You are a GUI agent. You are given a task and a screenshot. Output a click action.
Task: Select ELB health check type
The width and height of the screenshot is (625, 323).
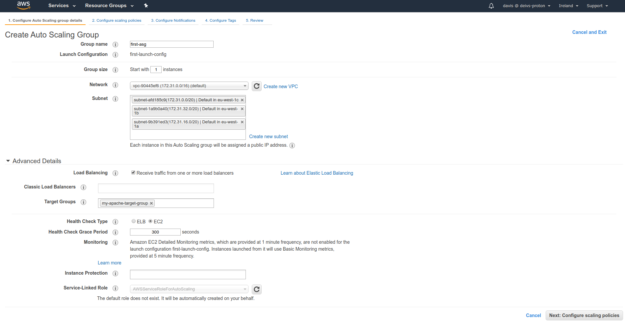(x=134, y=221)
